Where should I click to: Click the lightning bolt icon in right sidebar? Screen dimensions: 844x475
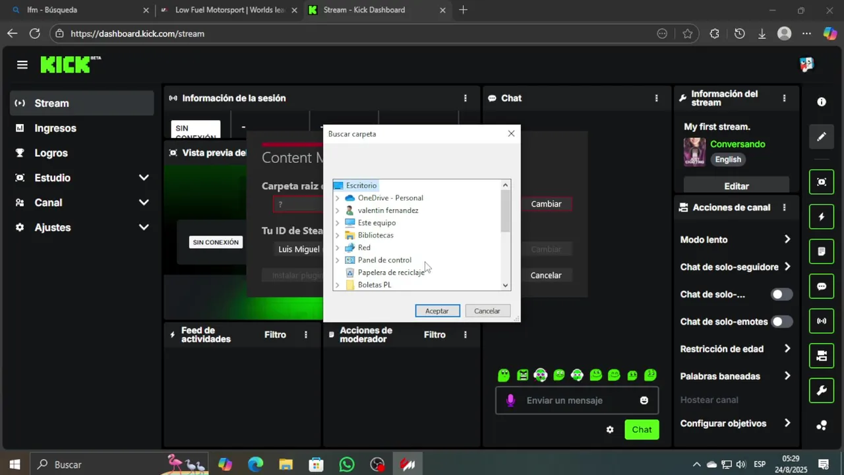[x=822, y=216]
